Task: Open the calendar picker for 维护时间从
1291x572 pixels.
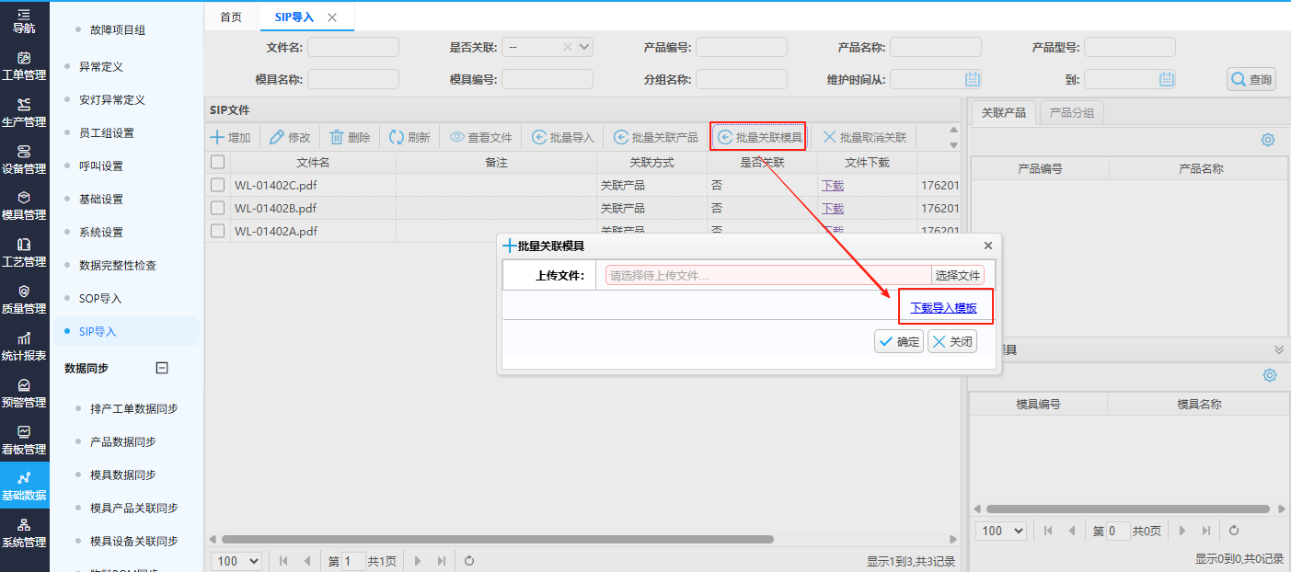Action: [x=973, y=80]
